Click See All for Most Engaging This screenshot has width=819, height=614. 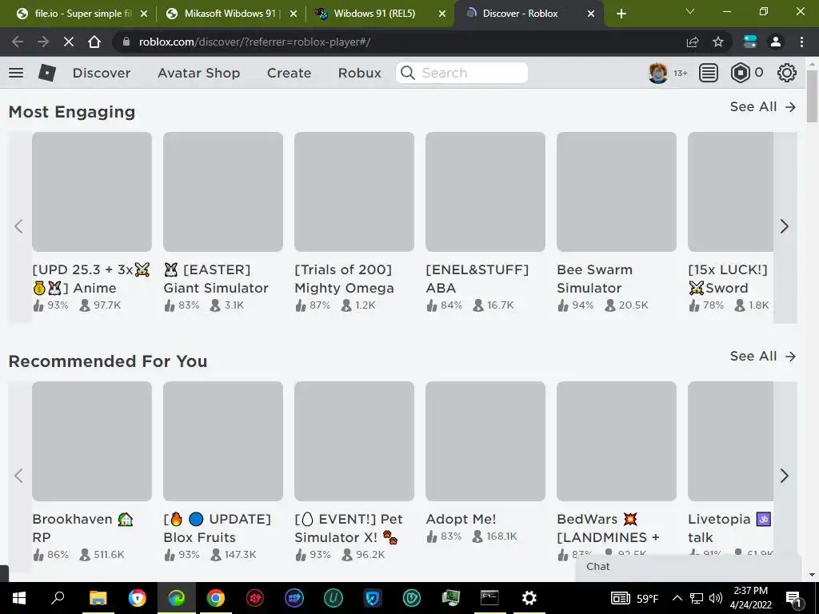[762, 106]
